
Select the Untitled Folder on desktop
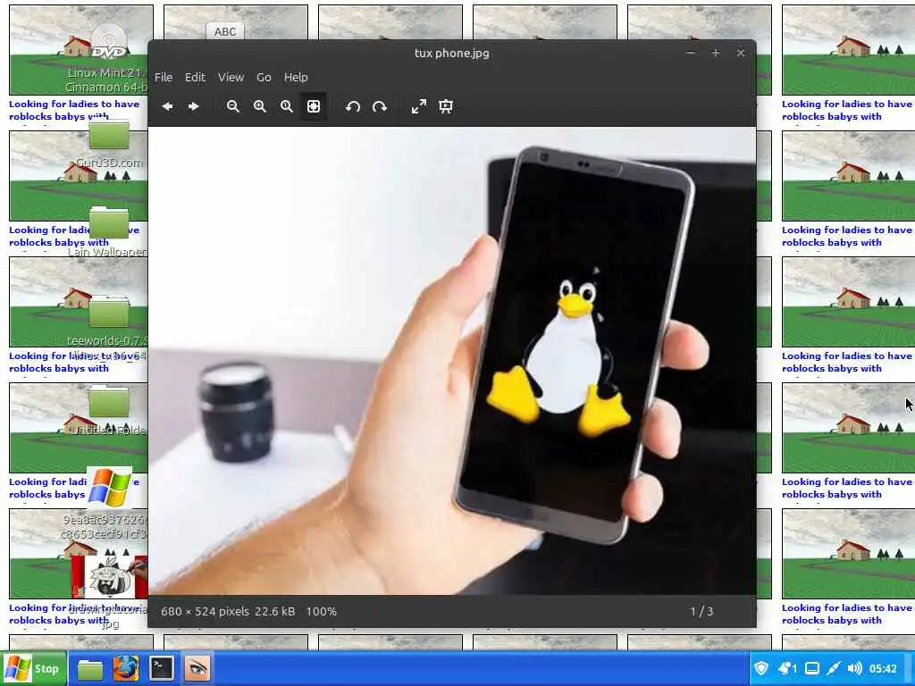pyautogui.click(x=109, y=401)
